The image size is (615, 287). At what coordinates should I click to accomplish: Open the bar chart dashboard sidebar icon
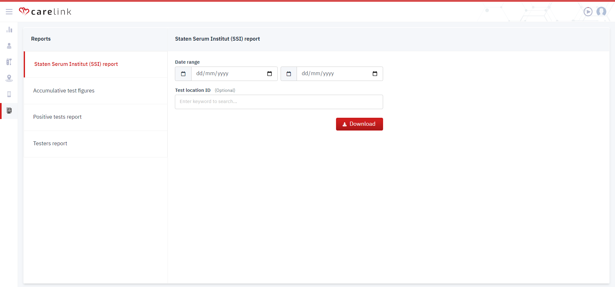[9, 30]
